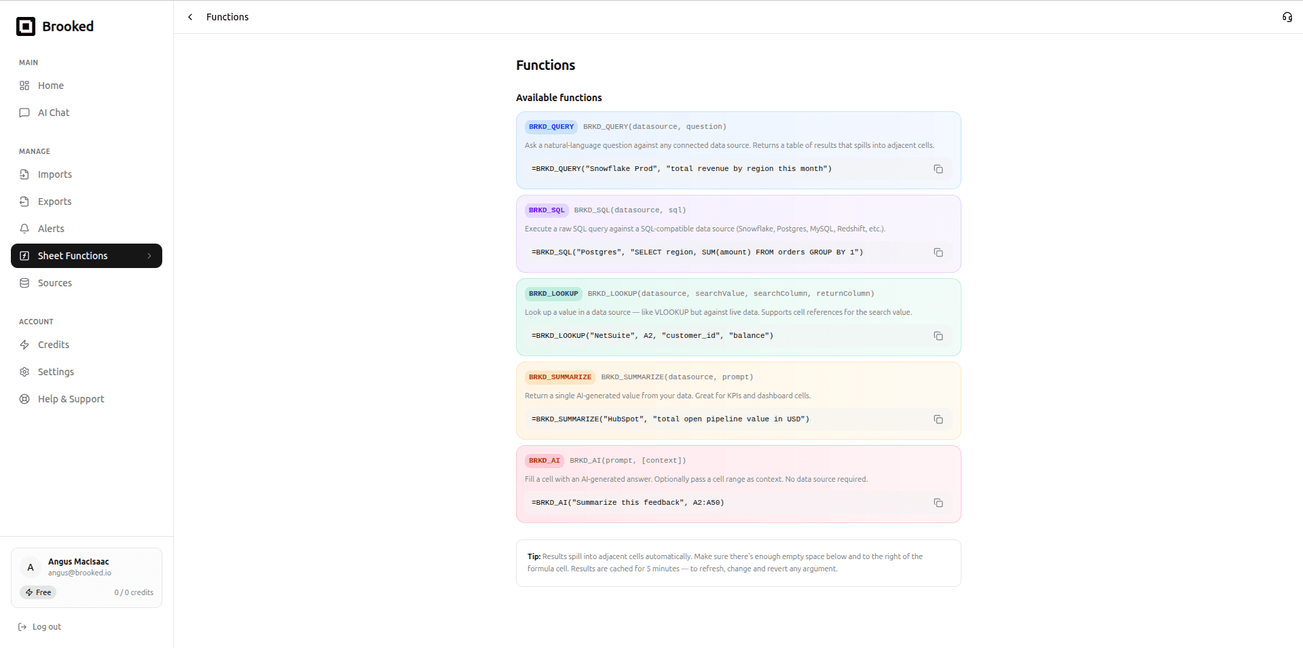Image resolution: width=1303 pixels, height=648 pixels.
Task: Open Sources in sidebar
Action: point(86,283)
